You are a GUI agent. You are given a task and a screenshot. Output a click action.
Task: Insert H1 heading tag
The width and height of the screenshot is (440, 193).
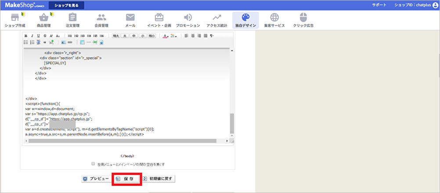[69, 36]
